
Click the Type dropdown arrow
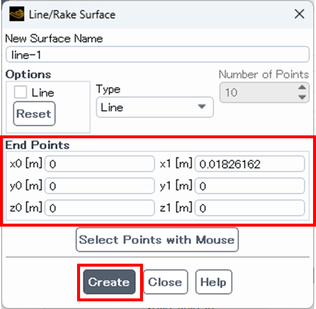pos(202,107)
